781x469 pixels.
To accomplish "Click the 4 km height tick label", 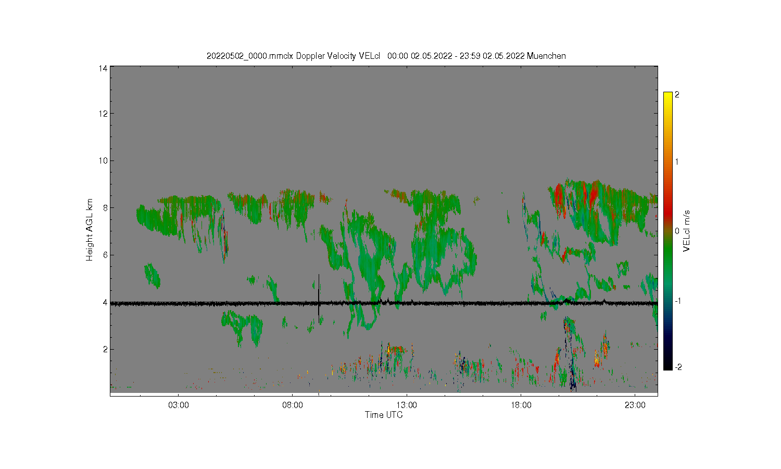I will (106, 302).
